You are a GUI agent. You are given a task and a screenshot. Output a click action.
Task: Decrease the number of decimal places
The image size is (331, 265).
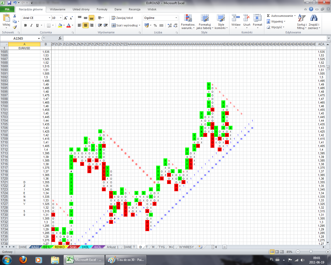(175, 25)
